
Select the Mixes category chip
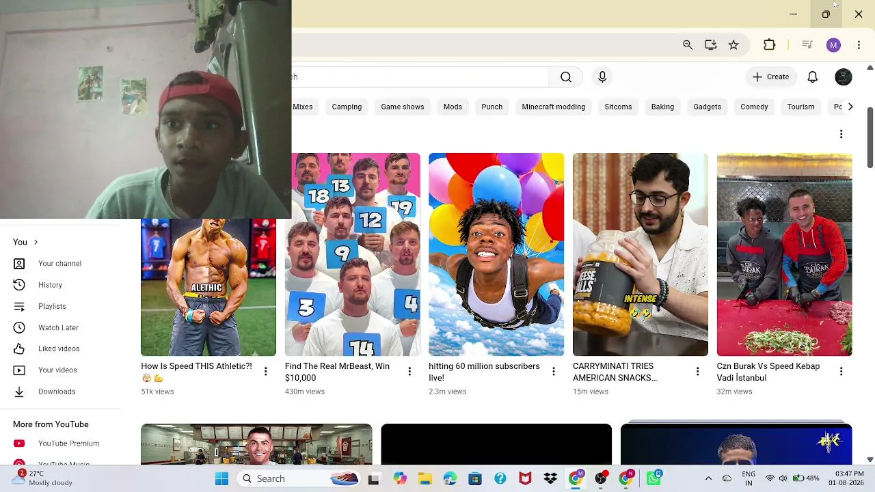coord(303,107)
